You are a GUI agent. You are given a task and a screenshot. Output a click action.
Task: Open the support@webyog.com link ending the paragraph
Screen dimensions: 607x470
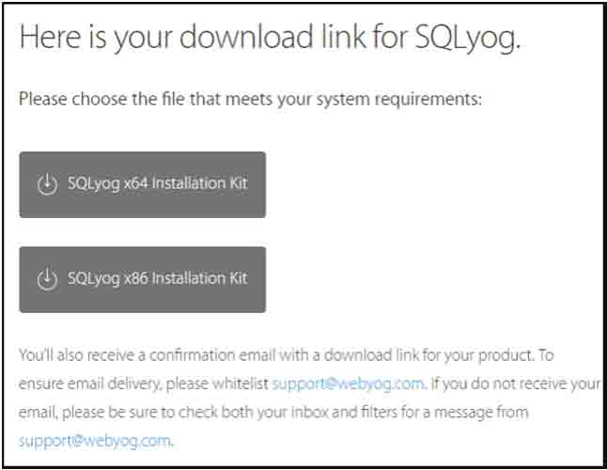[95, 441]
